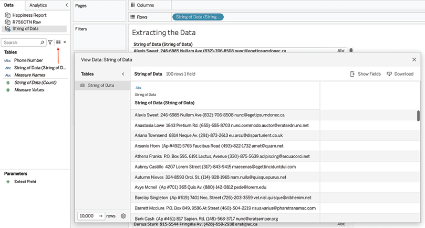Click the Arsenio Horn row
Viewport: 425px width, 228px height.
225,146
